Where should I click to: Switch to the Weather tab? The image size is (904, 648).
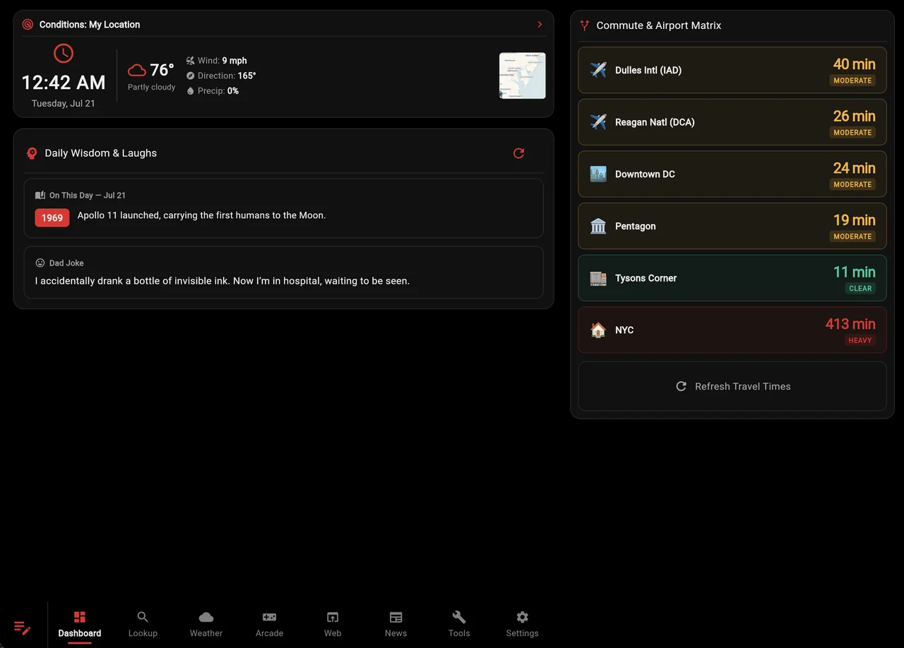click(206, 624)
